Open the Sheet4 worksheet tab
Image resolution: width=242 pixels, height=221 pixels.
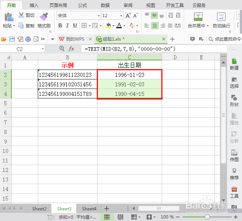point(89,209)
